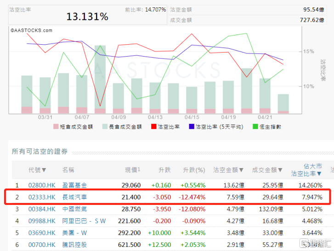
Task: Click the 名稱 column header
Action: point(68,170)
